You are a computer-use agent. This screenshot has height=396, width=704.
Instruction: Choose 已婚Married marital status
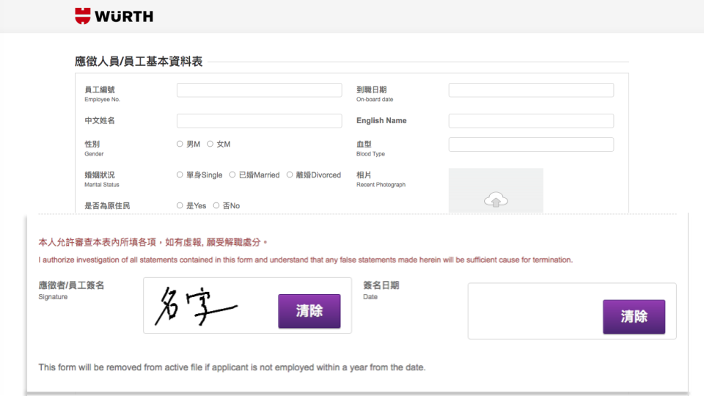[232, 175]
